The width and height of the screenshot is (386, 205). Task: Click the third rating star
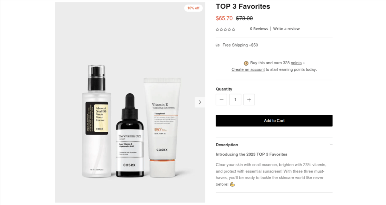pos(225,29)
